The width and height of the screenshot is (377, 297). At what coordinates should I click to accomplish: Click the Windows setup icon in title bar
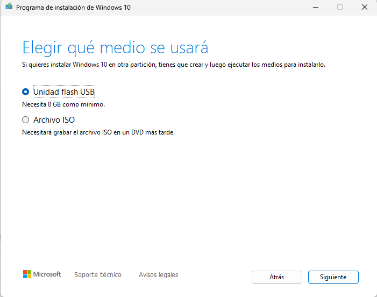coord(9,6)
